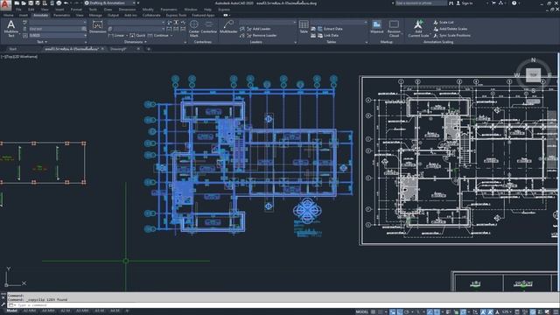
Task: Click the Continue dimension tool
Action: pyautogui.click(x=158, y=35)
